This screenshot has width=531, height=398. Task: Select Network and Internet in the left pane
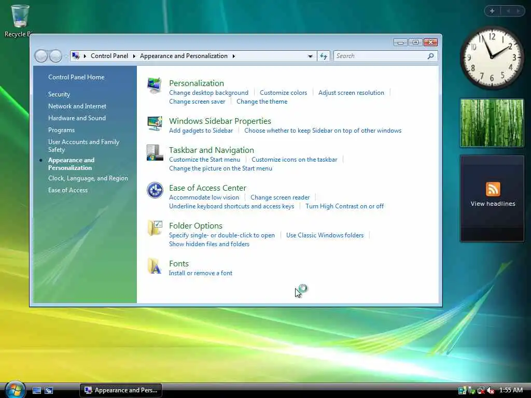point(77,106)
